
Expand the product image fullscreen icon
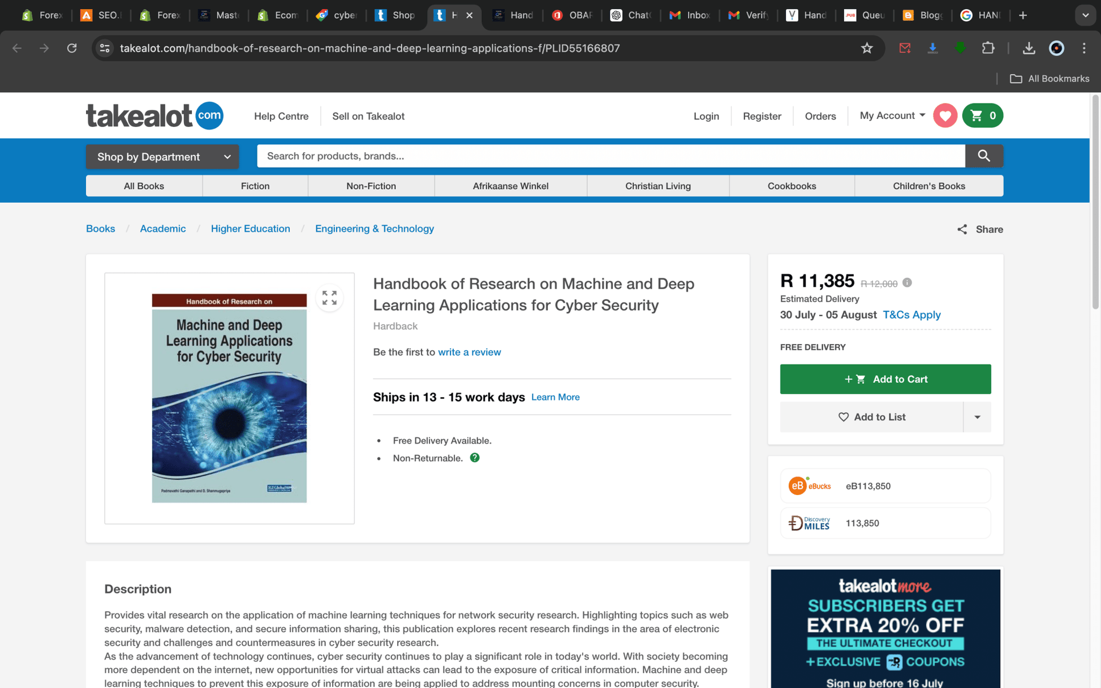tap(329, 298)
